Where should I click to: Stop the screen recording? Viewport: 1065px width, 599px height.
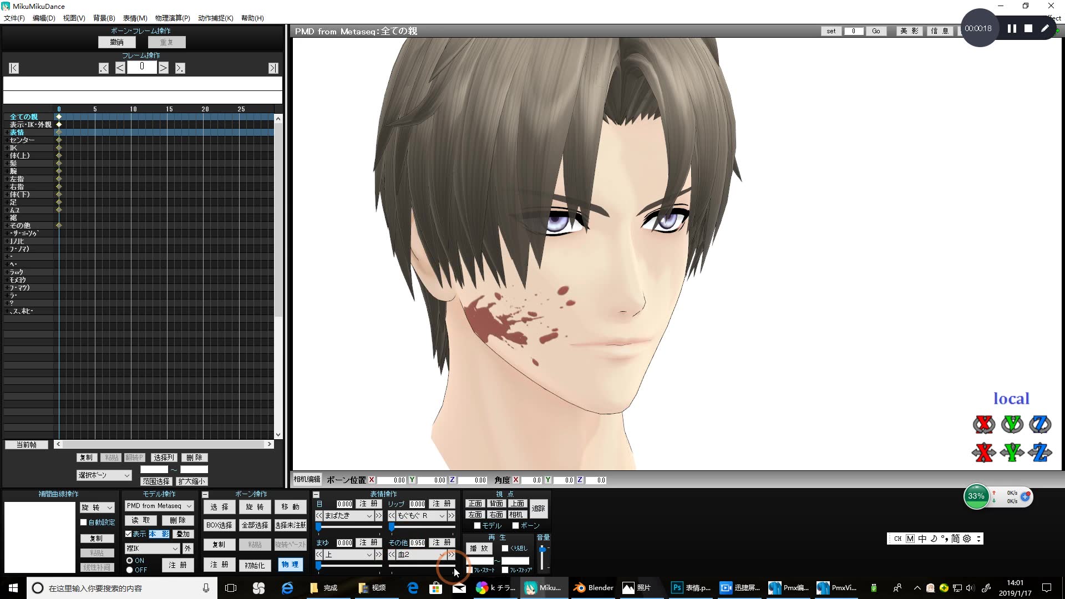[x=1028, y=28]
